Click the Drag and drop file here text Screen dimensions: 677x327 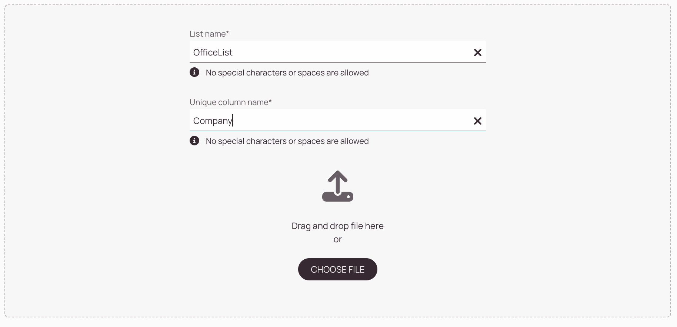pyautogui.click(x=338, y=226)
